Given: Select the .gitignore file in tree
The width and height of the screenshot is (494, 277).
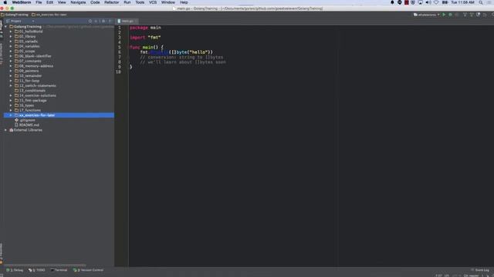Looking at the screenshot, I should [27, 120].
